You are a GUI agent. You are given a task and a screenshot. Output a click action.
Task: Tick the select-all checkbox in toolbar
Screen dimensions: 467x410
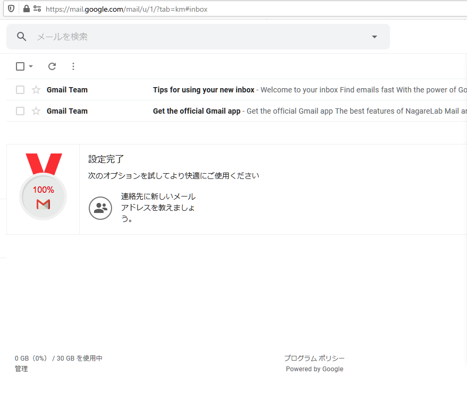click(20, 66)
